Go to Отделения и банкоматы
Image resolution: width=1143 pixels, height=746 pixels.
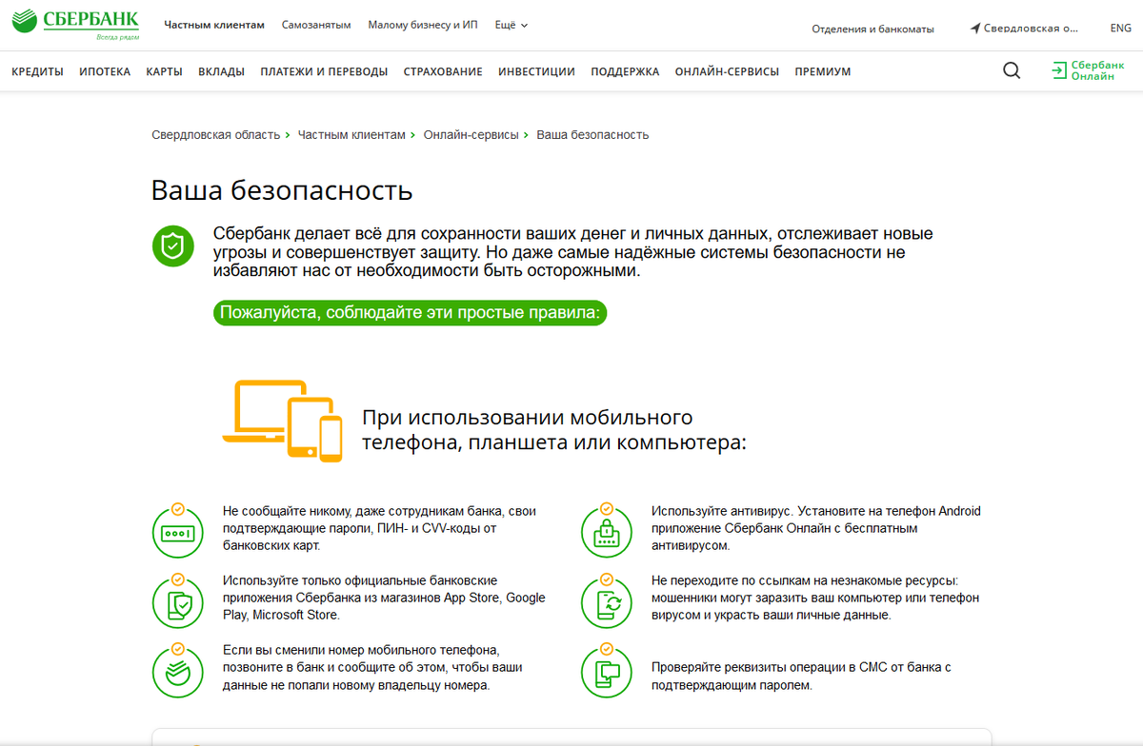click(x=872, y=29)
